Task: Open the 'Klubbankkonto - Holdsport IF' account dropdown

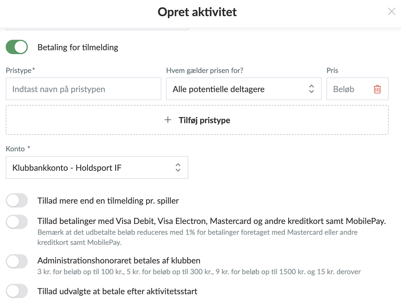Action: (x=97, y=167)
